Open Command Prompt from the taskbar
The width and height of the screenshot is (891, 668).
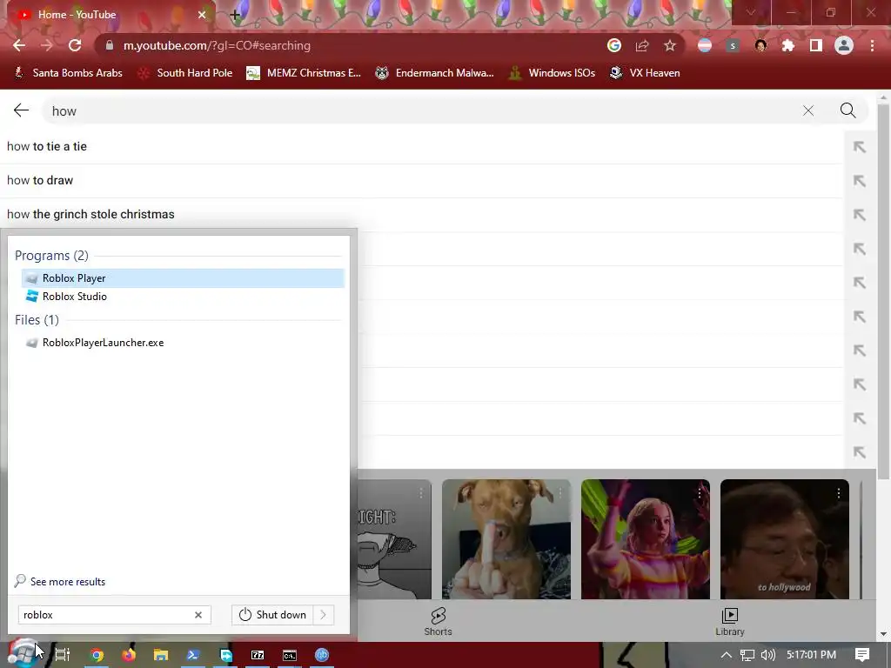coord(290,655)
